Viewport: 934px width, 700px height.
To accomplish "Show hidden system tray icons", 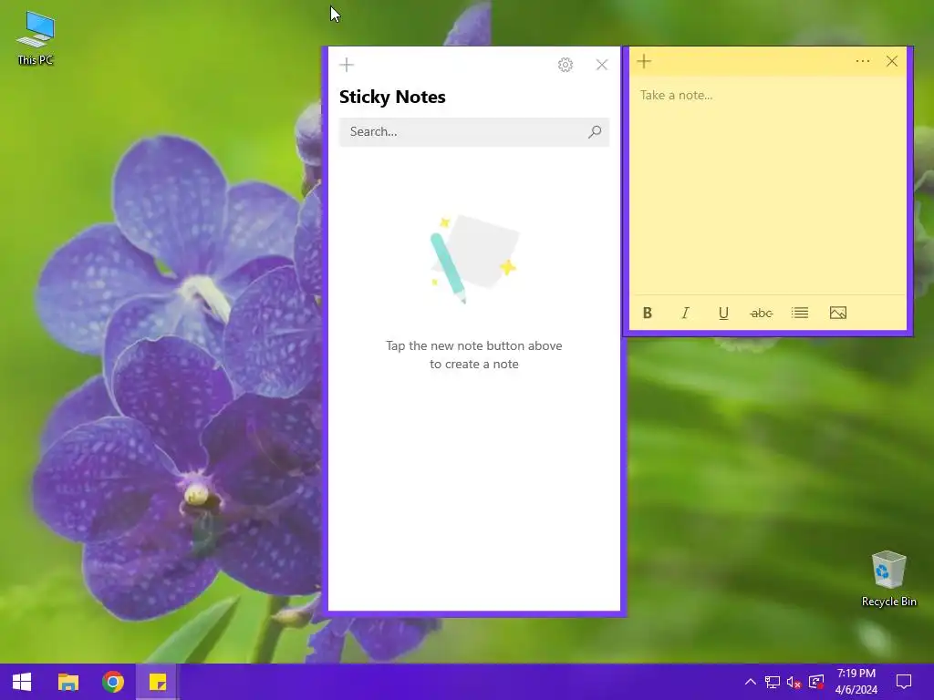I will click(x=751, y=682).
